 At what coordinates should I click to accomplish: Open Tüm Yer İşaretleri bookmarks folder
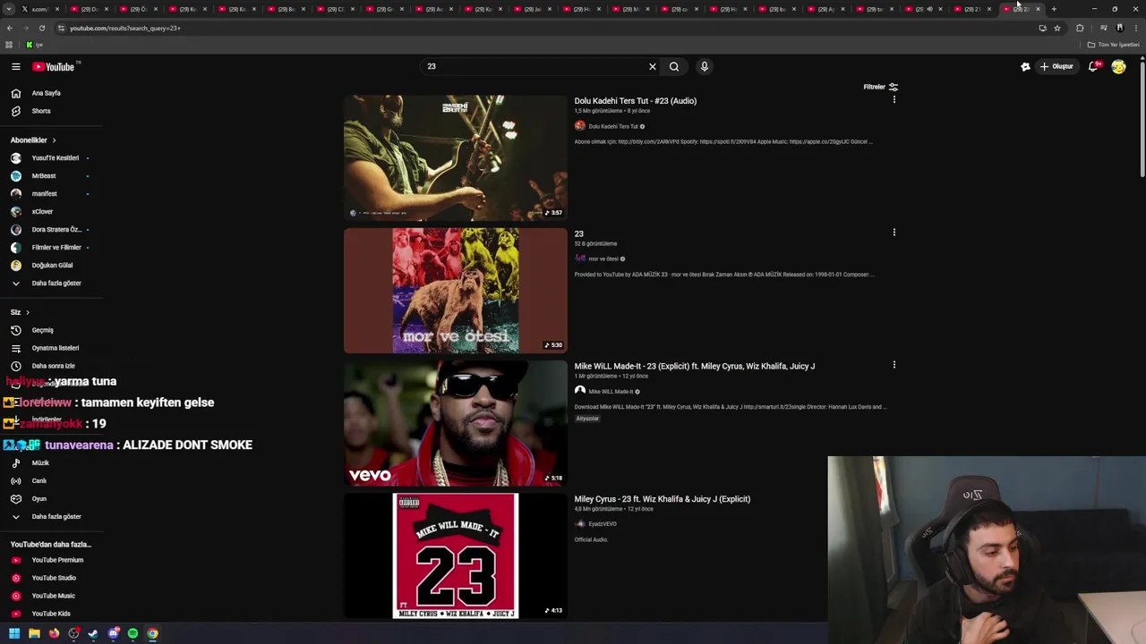pos(1113,45)
